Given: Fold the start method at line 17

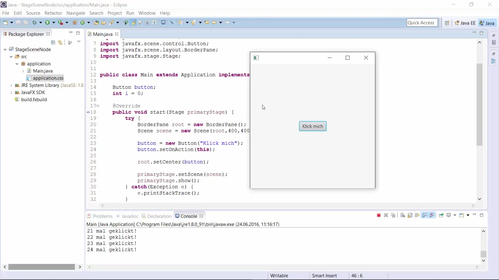Looking at the screenshot, I should (98, 106).
